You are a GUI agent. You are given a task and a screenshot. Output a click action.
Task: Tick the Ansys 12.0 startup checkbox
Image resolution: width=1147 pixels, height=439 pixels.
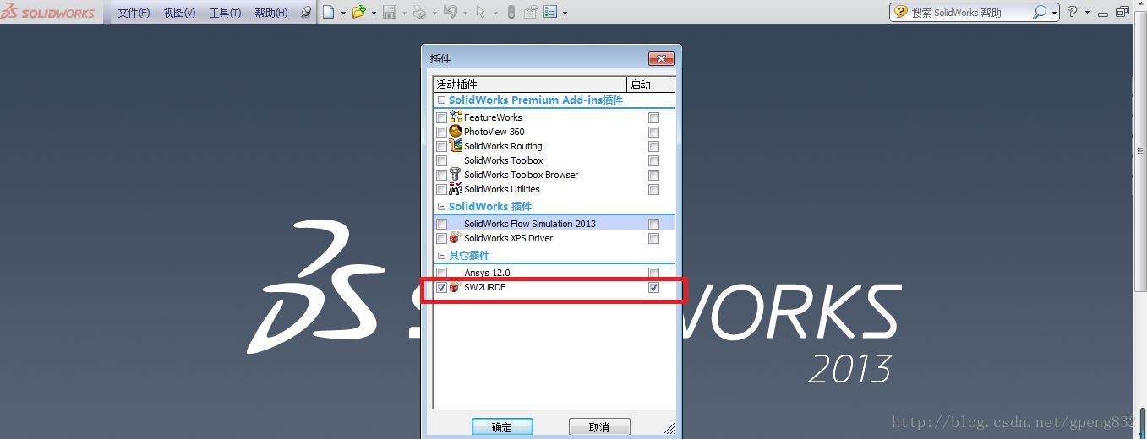(x=653, y=273)
